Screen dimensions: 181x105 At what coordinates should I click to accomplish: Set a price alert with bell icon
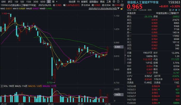tap(176, 10)
